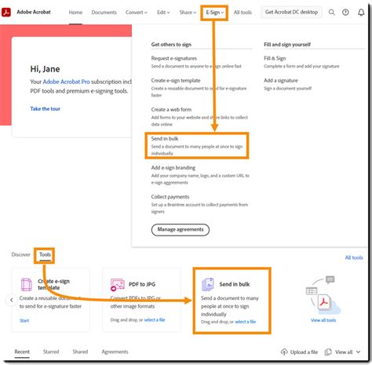Click the View all tools illustration
Image resolution: width=372 pixels, height=365 pixels.
click(323, 295)
